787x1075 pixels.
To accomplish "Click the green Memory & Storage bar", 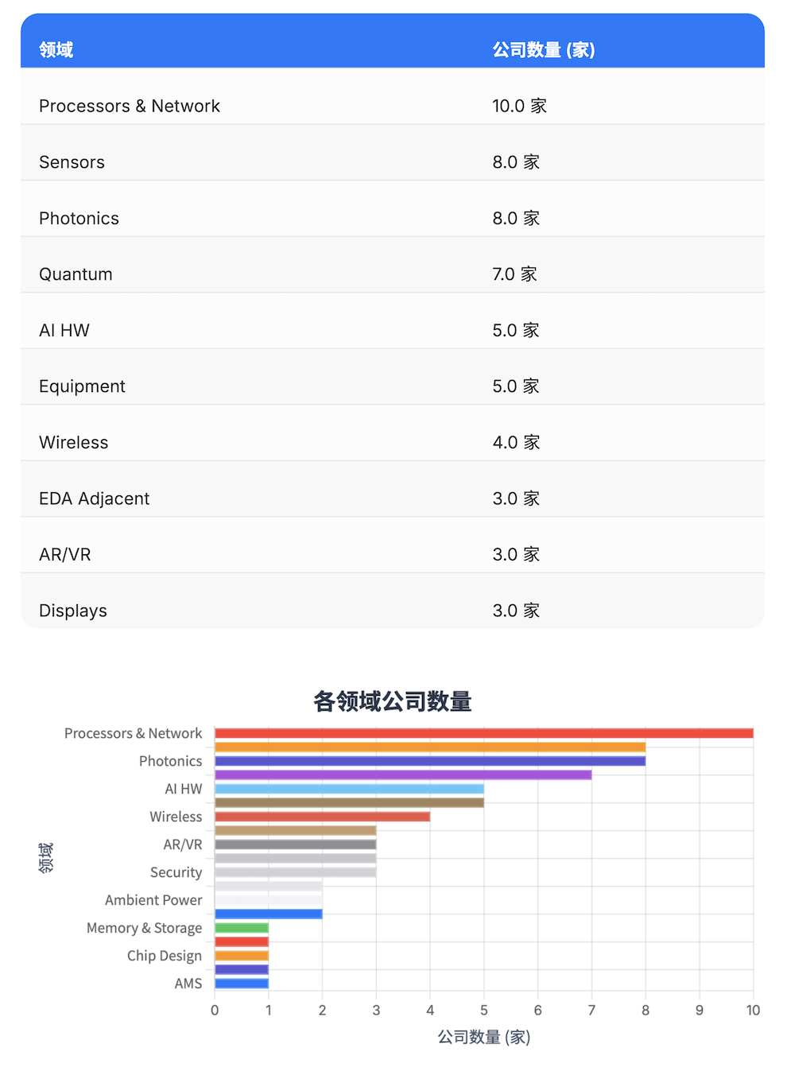I will pos(242,928).
